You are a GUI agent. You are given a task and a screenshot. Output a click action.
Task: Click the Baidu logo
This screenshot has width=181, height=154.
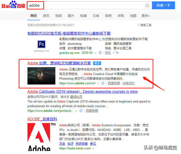(13, 5)
